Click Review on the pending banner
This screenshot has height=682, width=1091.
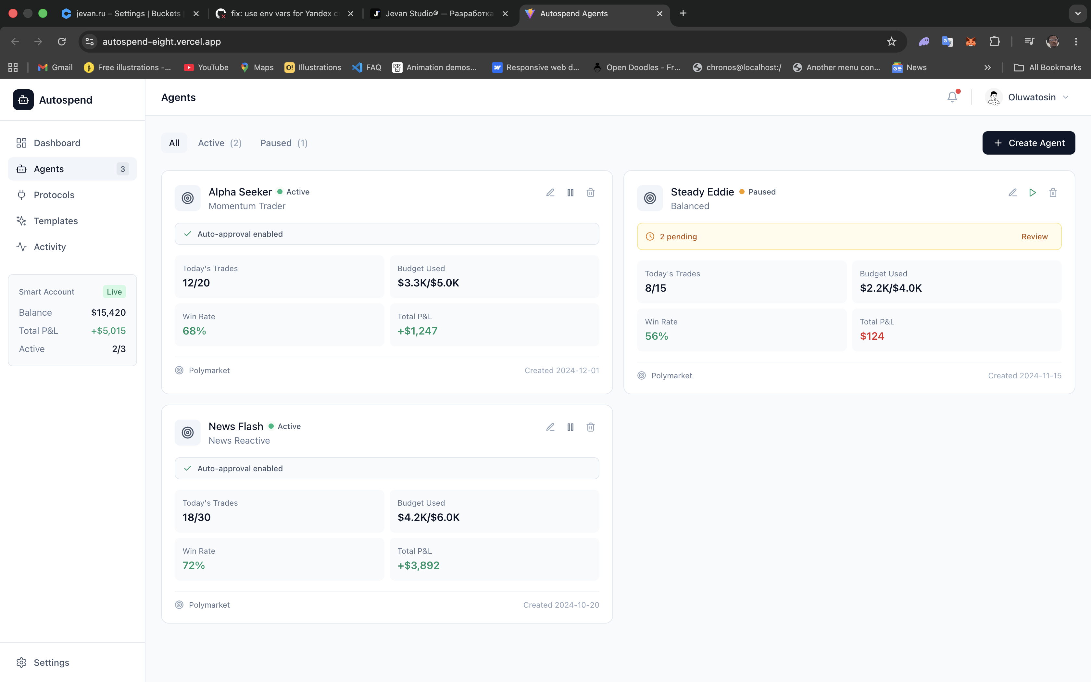1034,236
